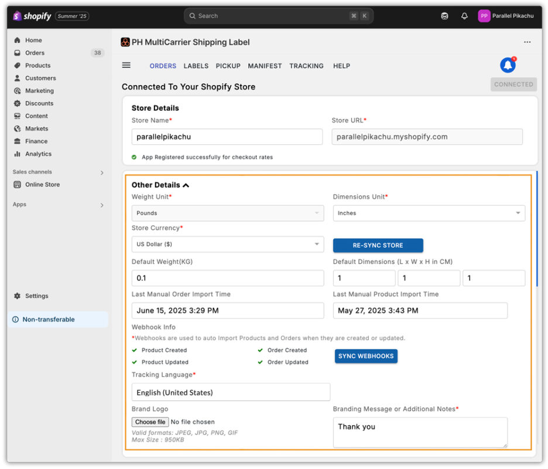Click the Order Updated webhook checkmark
This screenshot has width=548, height=469.
[x=261, y=362]
